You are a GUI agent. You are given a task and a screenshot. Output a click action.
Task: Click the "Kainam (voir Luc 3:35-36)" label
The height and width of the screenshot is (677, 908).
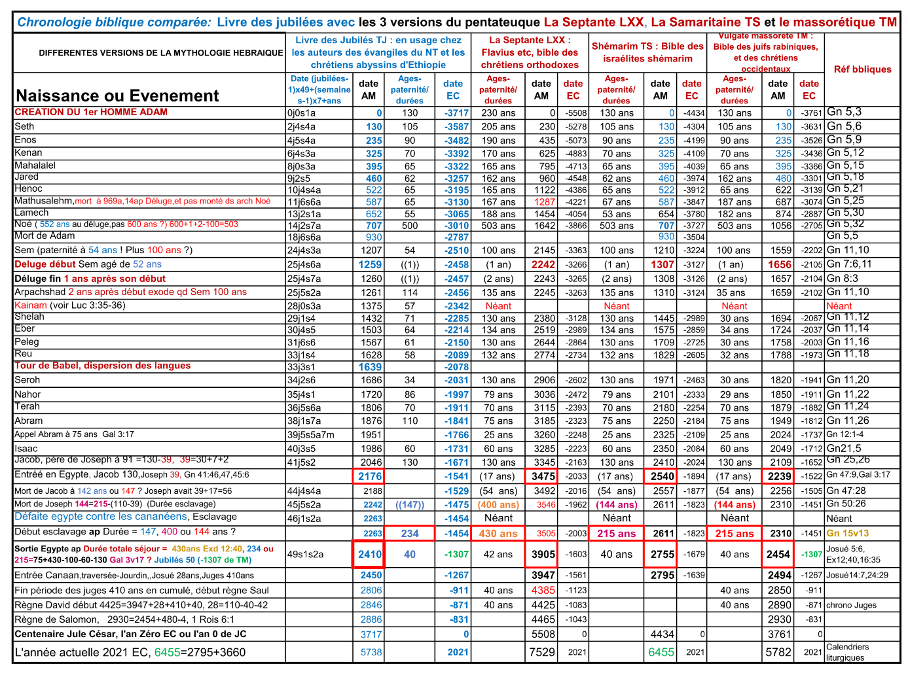click(70, 305)
